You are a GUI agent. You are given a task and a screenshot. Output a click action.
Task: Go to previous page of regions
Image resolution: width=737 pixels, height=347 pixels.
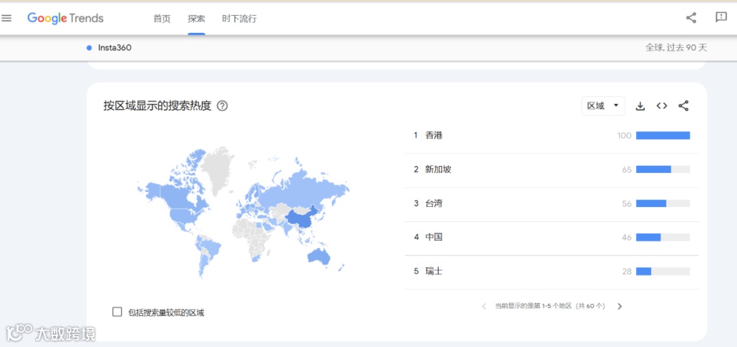484,306
